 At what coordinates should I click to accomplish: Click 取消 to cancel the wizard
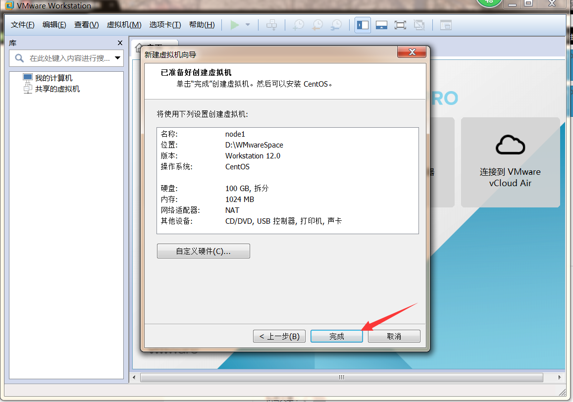click(x=394, y=336)
